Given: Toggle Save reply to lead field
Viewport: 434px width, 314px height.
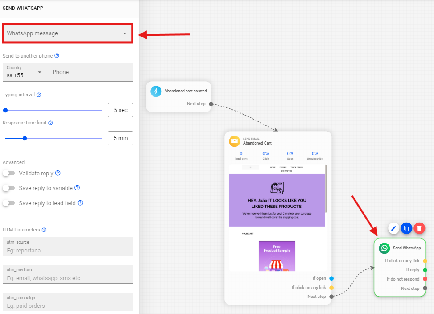Looking at the screenshot, I should pos(8,203).
